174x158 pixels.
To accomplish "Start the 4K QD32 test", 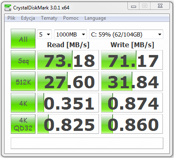I will click(23, 124).
